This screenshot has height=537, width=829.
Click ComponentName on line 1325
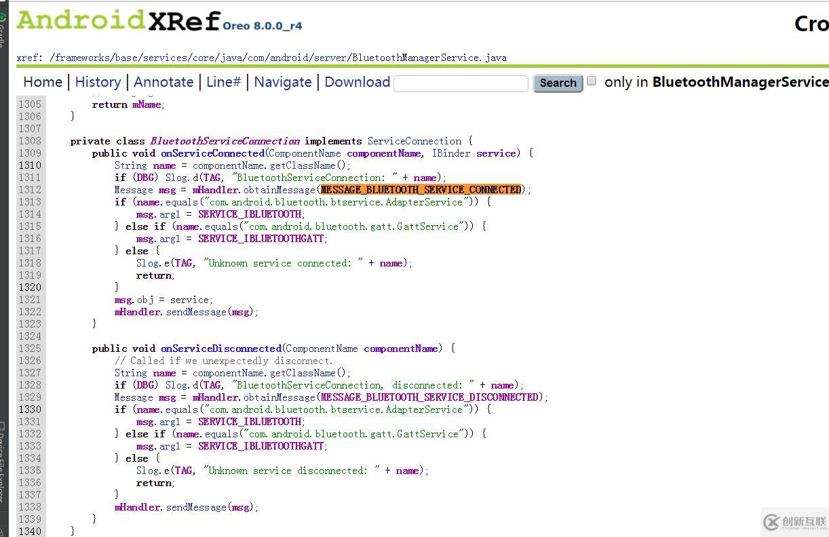pyautogui.click(x=323, y=349)
